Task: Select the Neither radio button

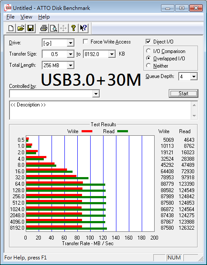Action: tap(149, 65)
